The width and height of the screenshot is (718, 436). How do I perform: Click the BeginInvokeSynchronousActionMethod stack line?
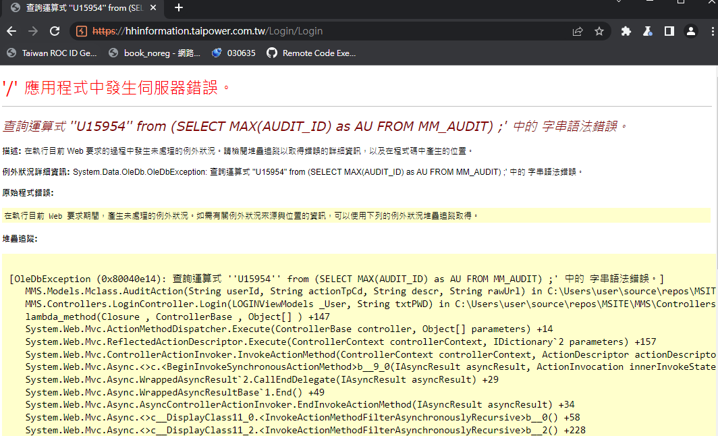click(x=370, y=367)
